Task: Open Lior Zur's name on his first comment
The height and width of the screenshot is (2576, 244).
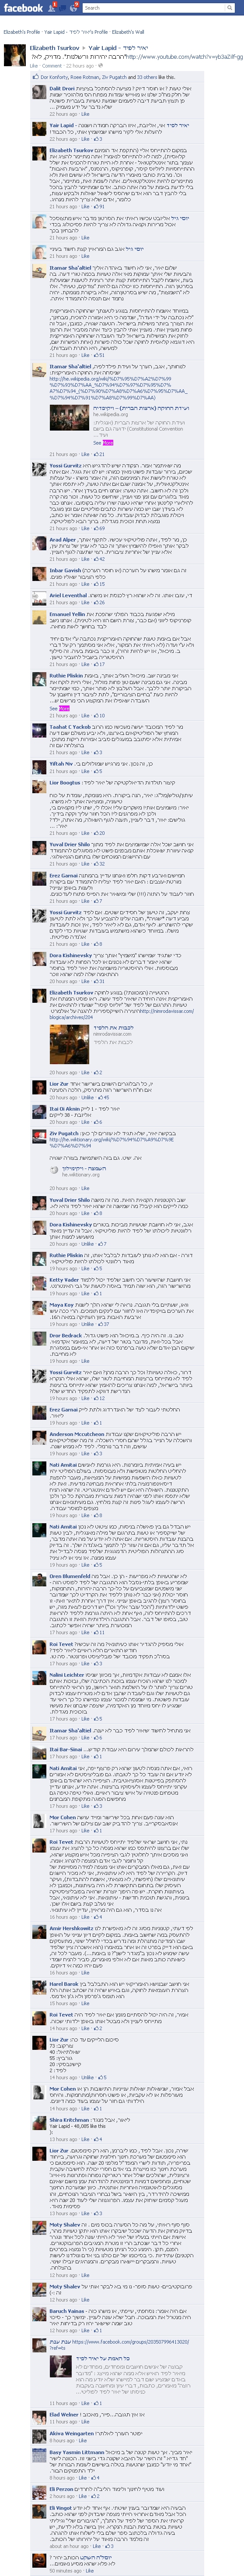Action: [x=59, y=1084]
